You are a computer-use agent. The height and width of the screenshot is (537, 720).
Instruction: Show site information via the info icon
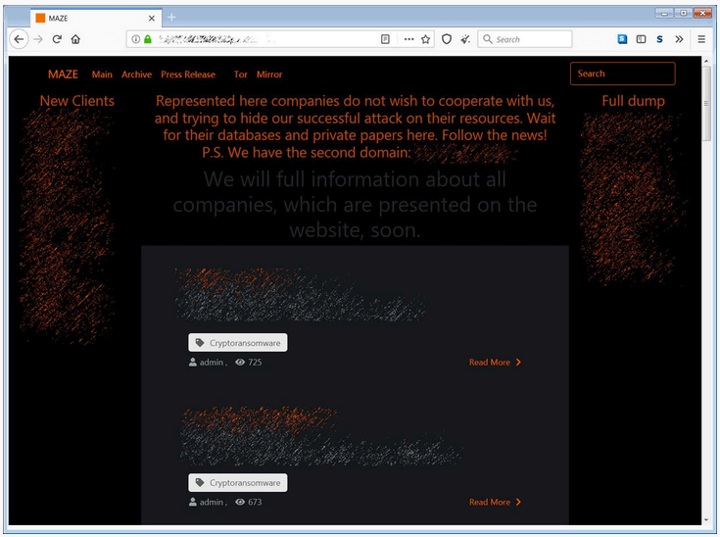coord(136,39)
